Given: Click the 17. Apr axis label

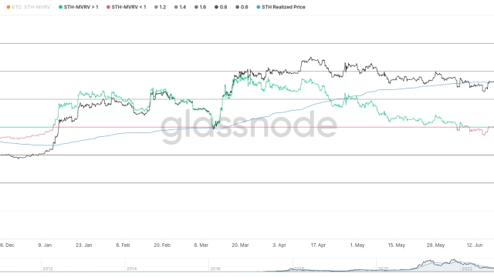Looking at the screenshot, I should pyautogui.click(x=318, y=245).
